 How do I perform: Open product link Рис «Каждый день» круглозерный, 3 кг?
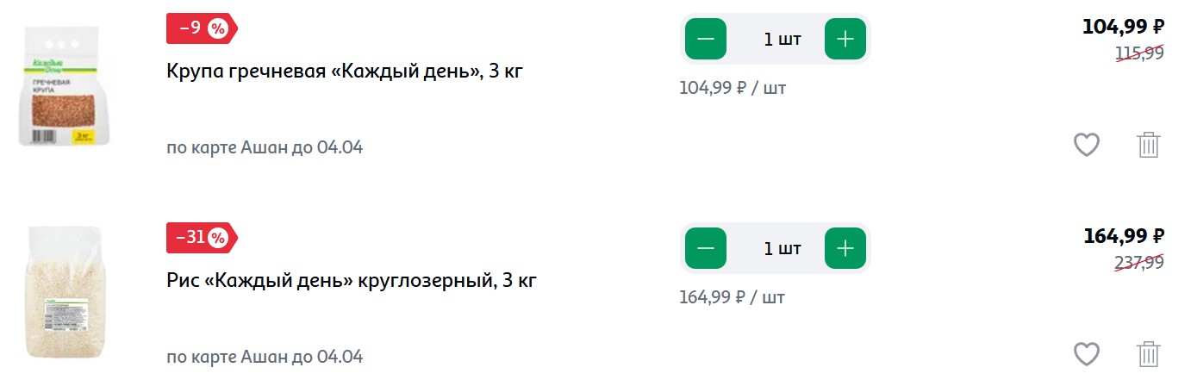click(352, 280)
